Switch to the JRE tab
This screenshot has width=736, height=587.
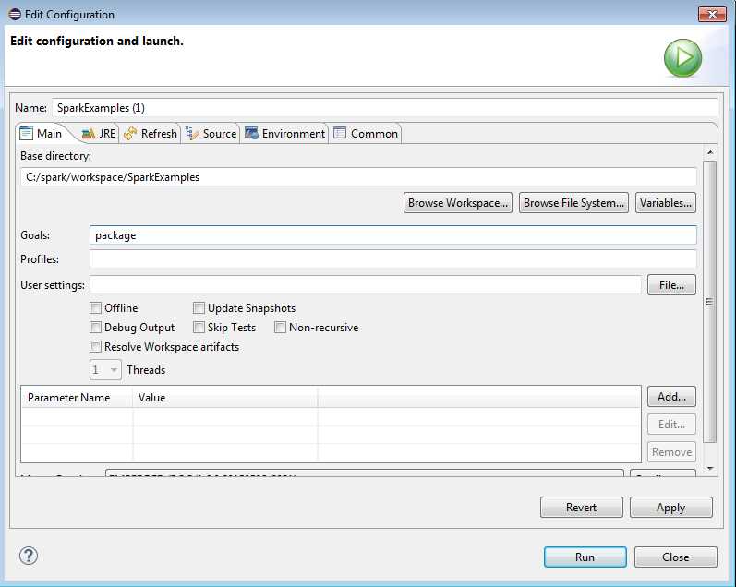[99, 134]
